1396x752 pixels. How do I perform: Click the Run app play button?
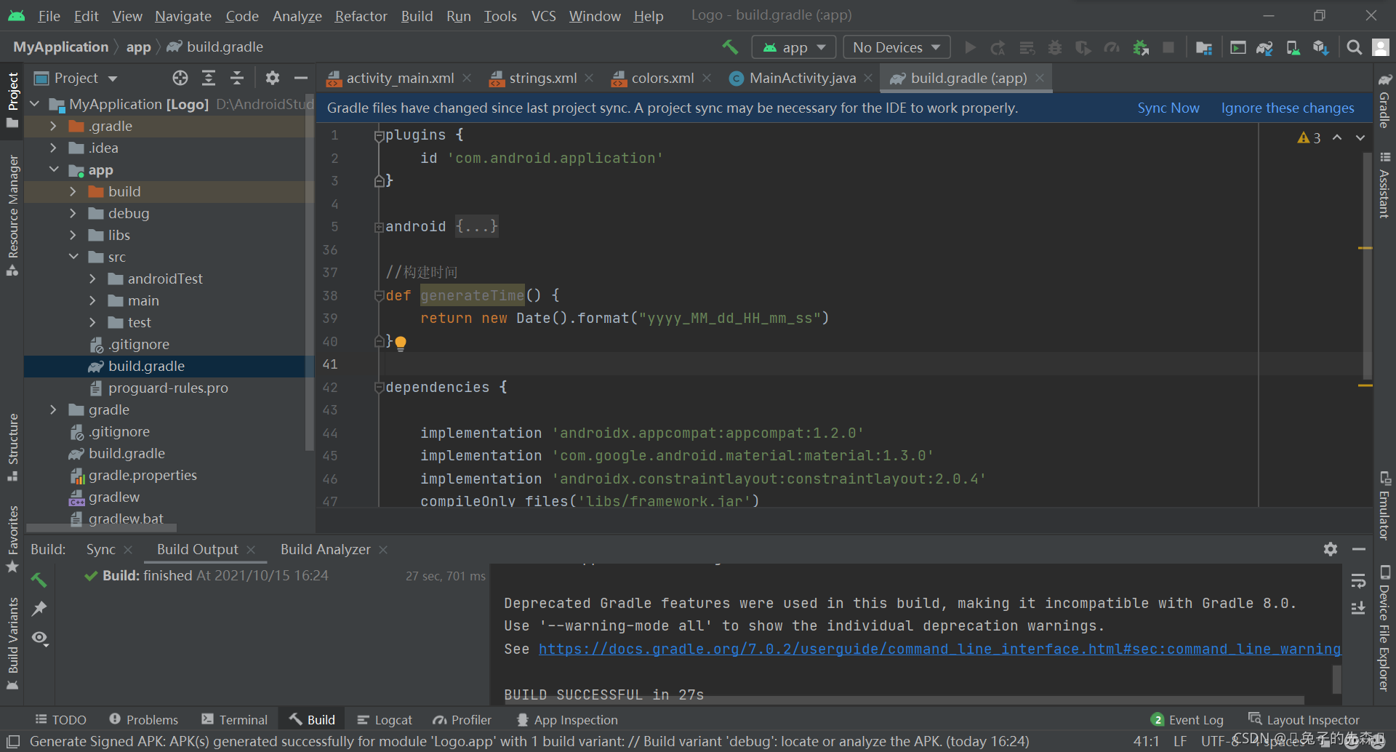(x=970, y=47)
